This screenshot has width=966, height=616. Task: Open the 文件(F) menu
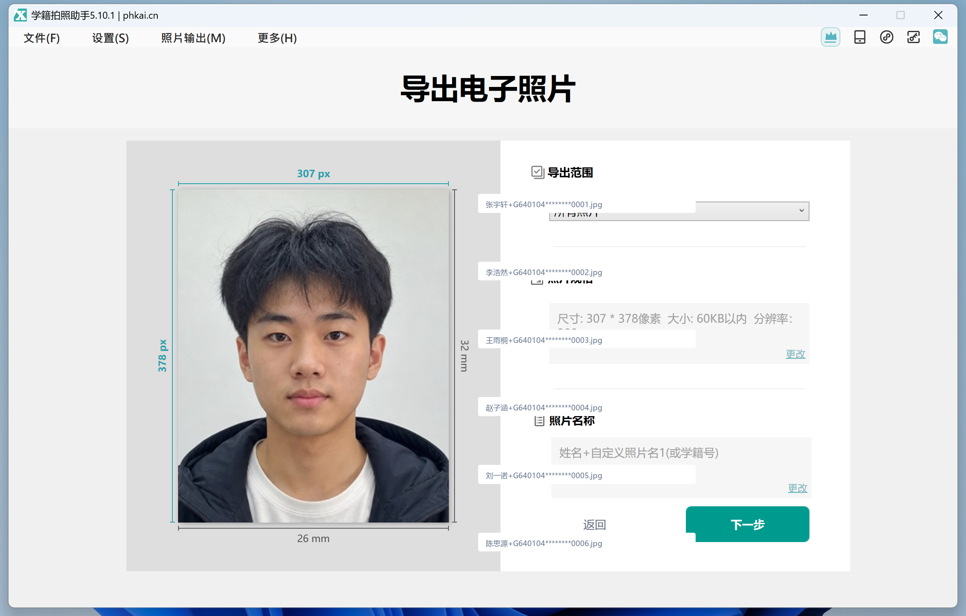[x=41, y=38]
